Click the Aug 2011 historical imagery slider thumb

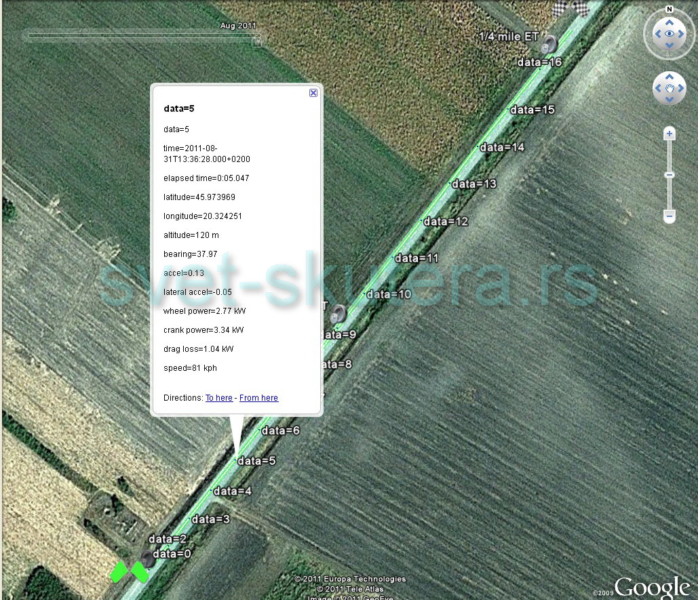pyautogui.click(x=256, y=42)
